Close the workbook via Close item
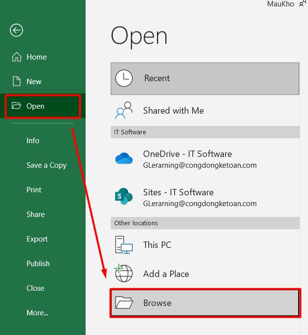Viewport: 308px width, 335px height. (x=43, y=288)
